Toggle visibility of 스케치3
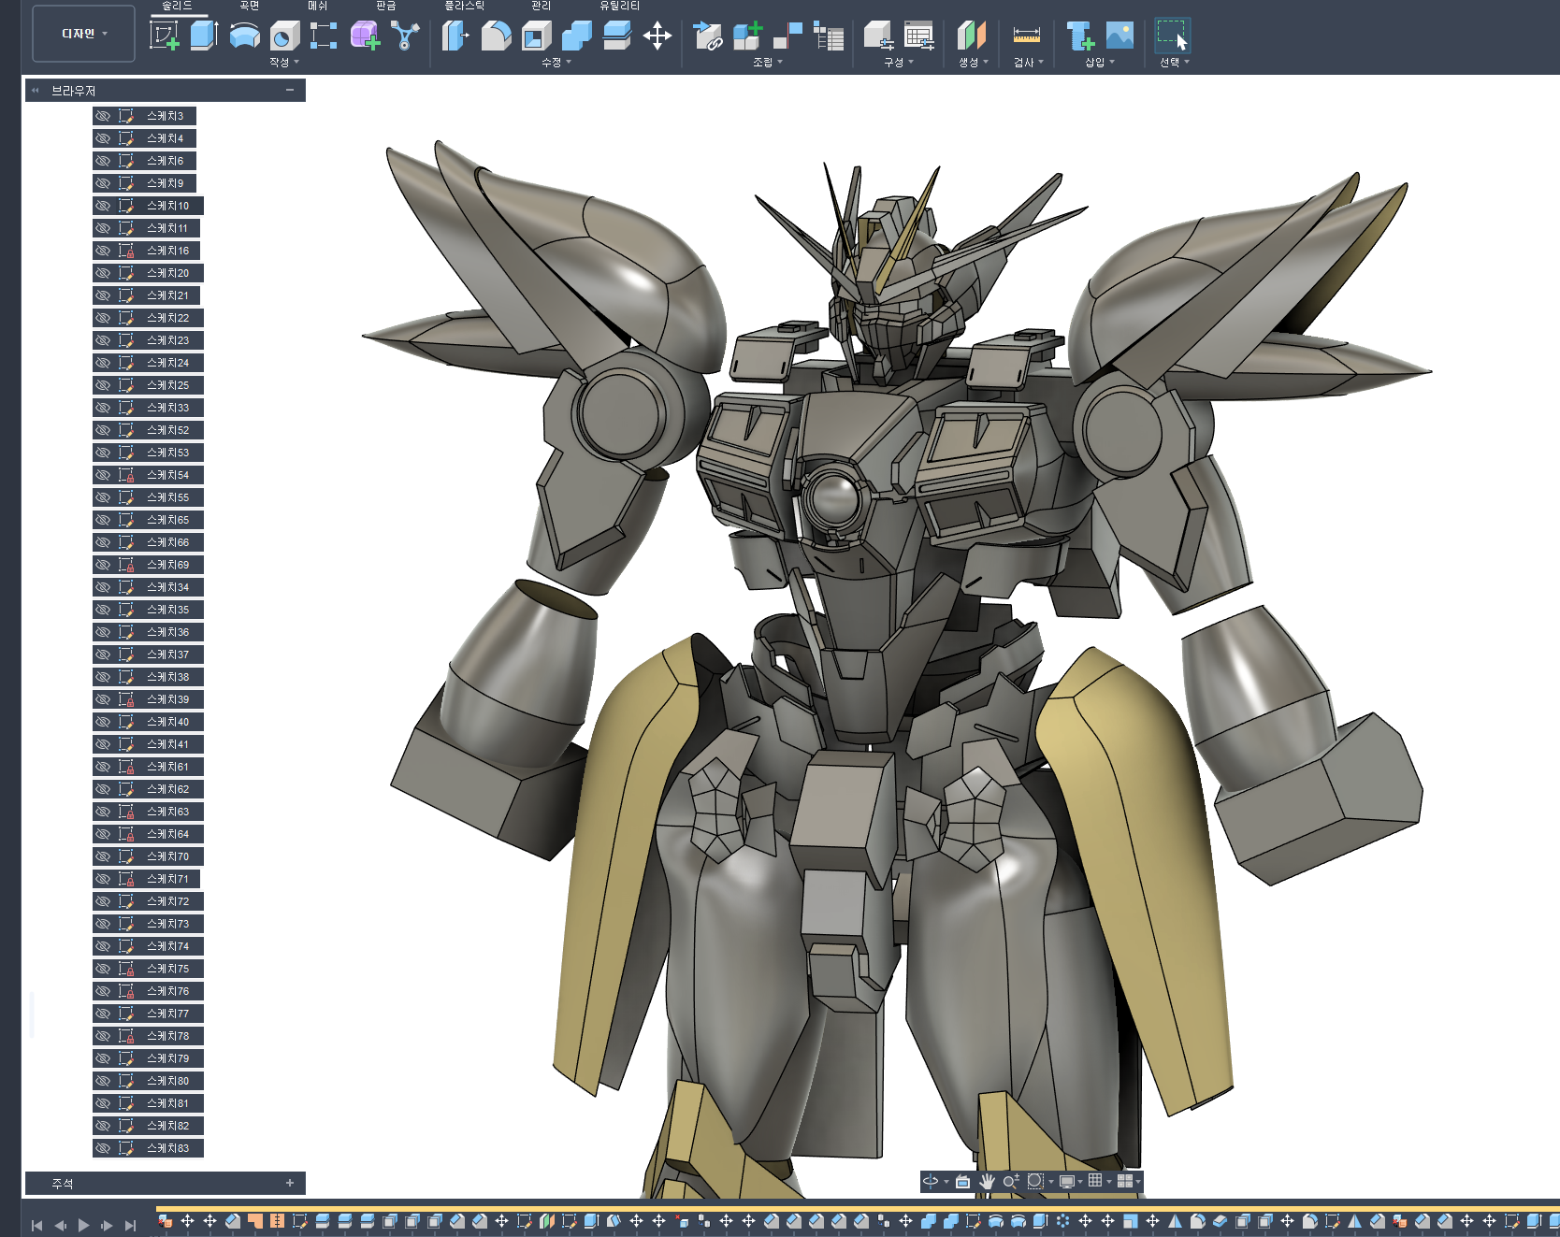 (x=103, y=116)
